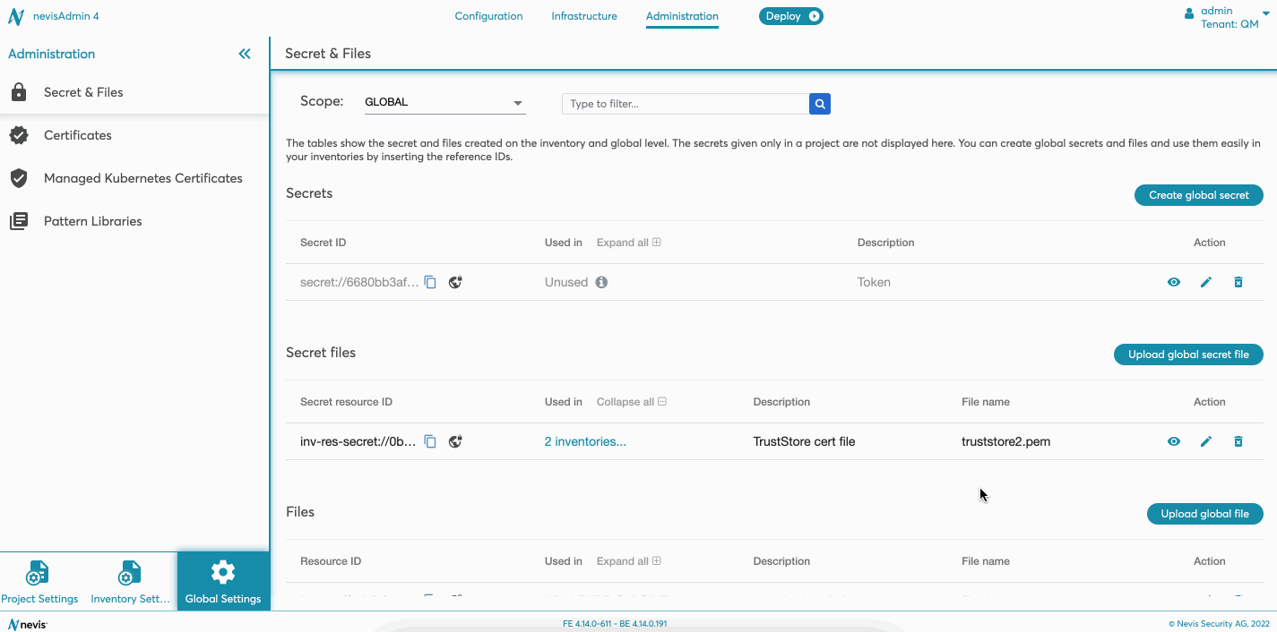Click in the Type to filter field
This screenshot has height=632, width=1277.
pos(686,104)
